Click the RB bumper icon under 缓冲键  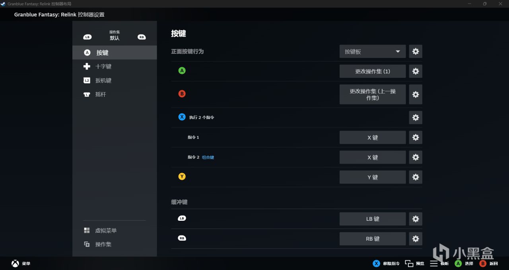pos(182,238)
